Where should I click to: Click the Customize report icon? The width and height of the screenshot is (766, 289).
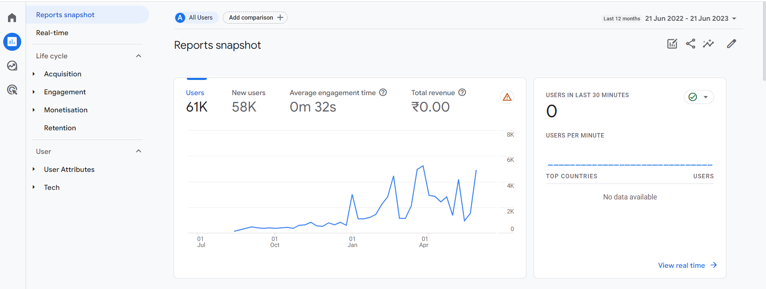point(672,44)
